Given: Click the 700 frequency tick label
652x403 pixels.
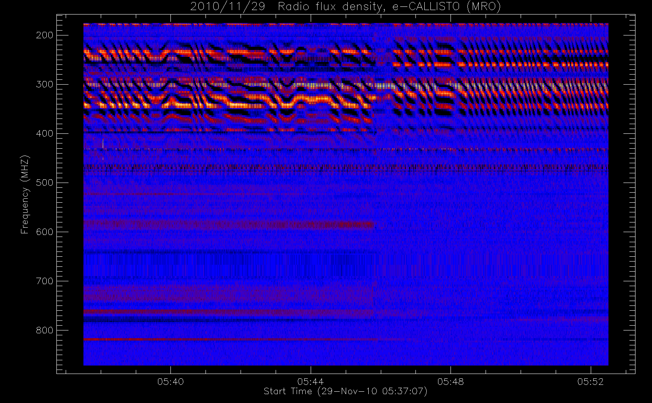Looking at the screenshot, I should pos(44,281).
